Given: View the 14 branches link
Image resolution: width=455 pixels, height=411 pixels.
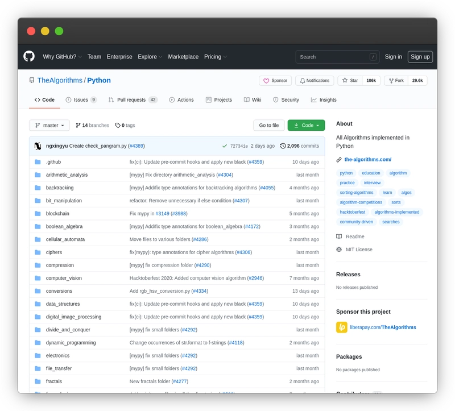Looking at the screenshot, I should 93,125.
